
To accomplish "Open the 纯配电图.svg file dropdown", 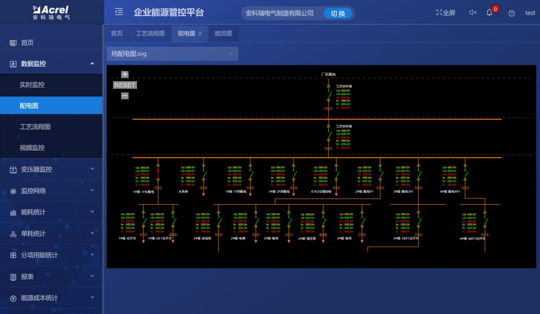I will (171, 54).
